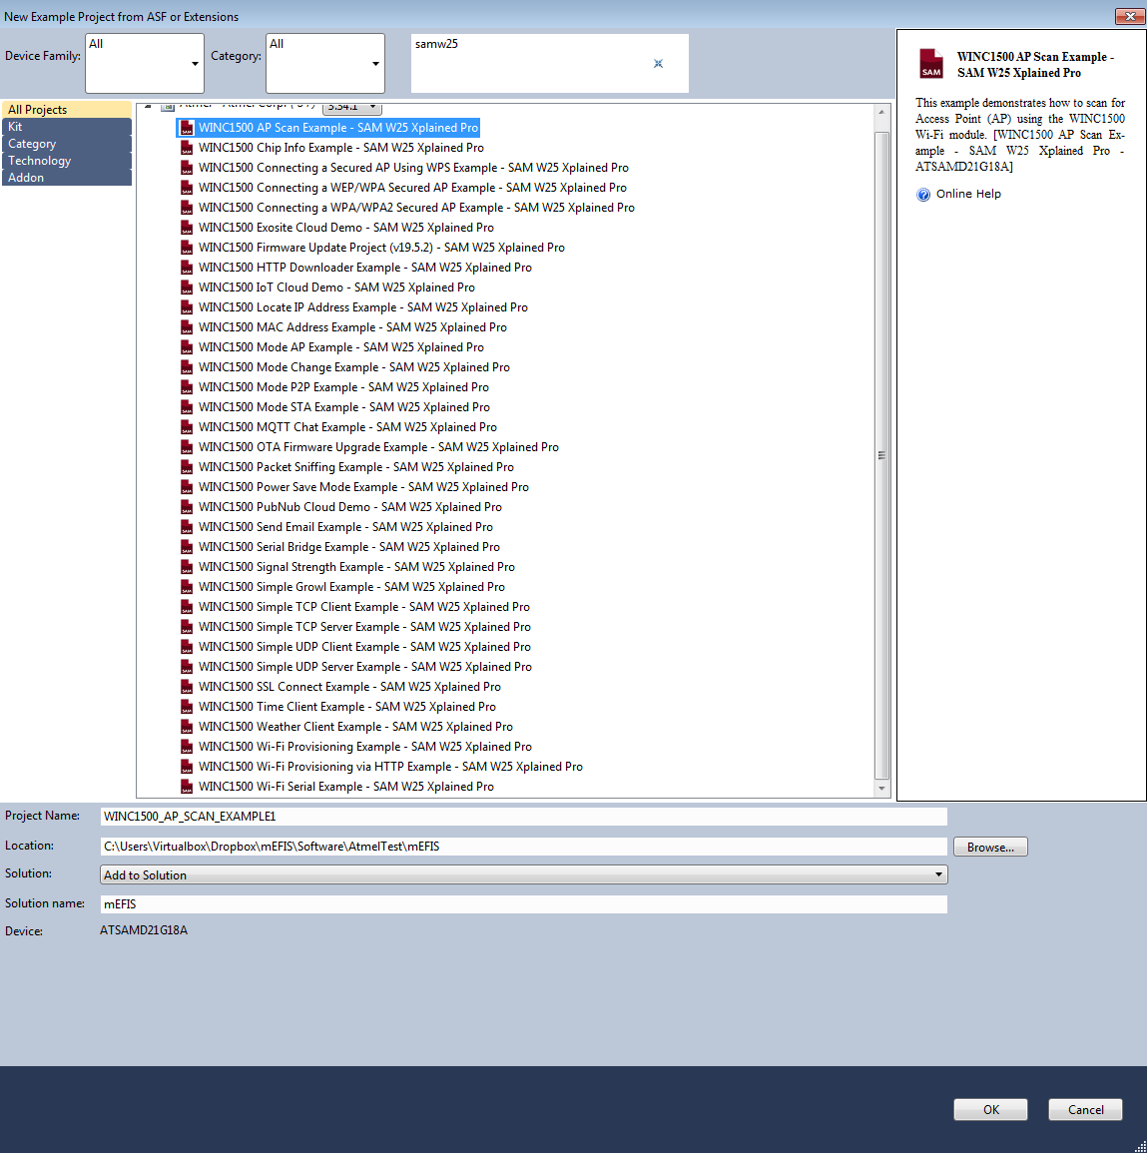Image resolution: width=1147 pixels, height=1153 pixels.
Task: Clear the samw25 search text with the X icon
Action: [658, 63]
